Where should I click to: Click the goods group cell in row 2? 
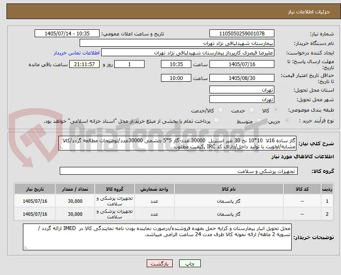(x=115, y=214)
